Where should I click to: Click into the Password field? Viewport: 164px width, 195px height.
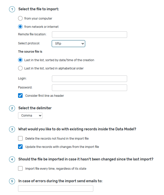coord(89,88)
